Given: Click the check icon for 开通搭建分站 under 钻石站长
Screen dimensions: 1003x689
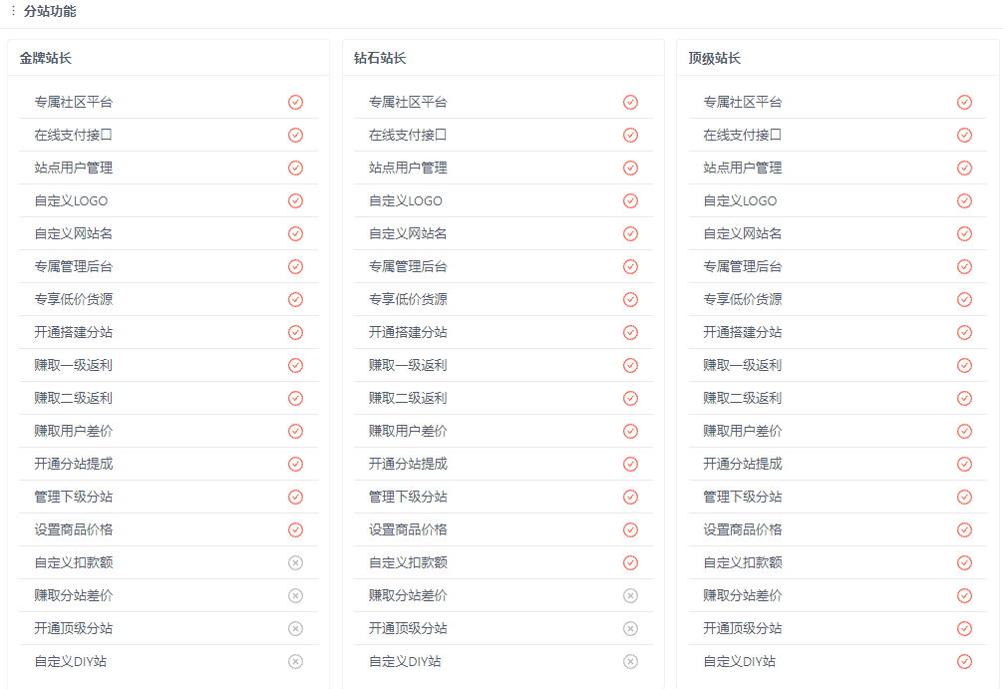Looking at the screenshot, I should coord(631,333).
